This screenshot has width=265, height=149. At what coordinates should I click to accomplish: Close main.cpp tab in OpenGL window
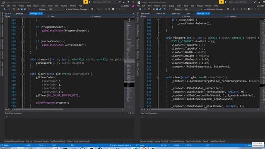(x=42, y=13)
